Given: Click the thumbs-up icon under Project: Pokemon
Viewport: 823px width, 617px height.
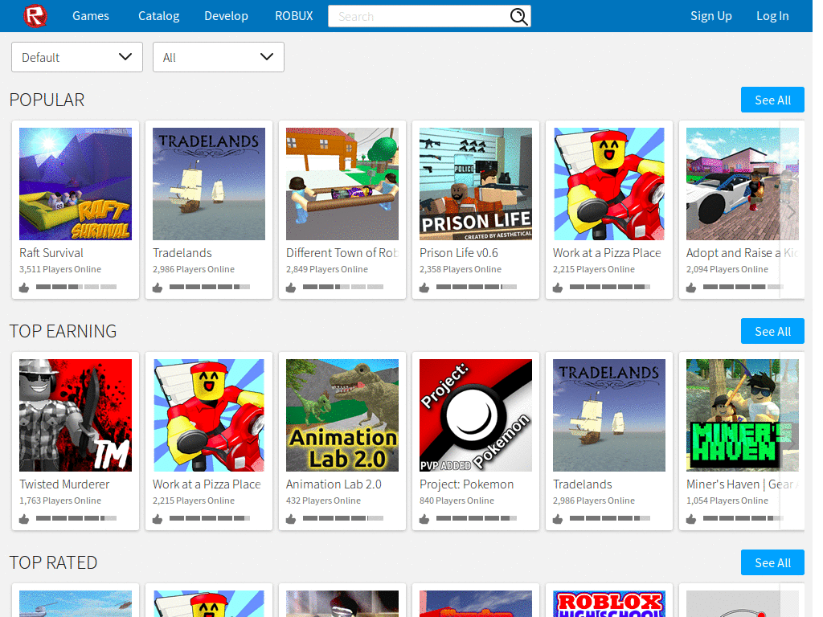Looking at the screenshot, I should pyautogui.click(x=424, y=518).
